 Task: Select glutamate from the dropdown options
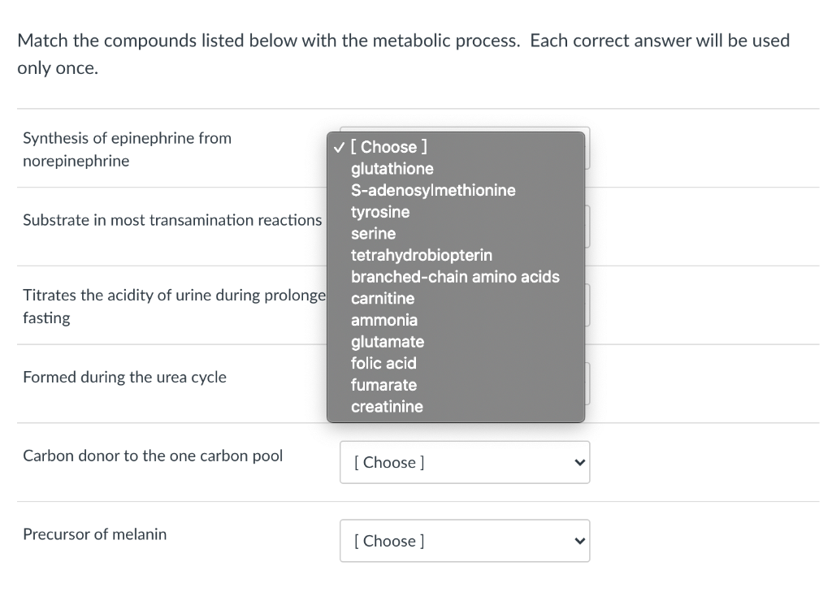click(388, 342)
